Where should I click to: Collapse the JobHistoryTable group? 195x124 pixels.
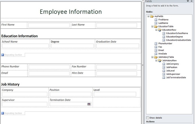click(152, 57)
